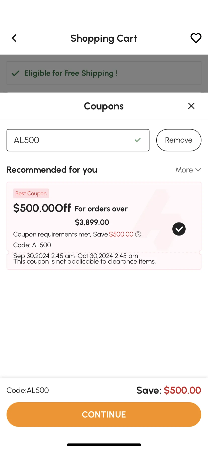This screenshot has width=208, height=450.
Task: Click the Best Coupon tag
Action: click(x=31, y=194)
